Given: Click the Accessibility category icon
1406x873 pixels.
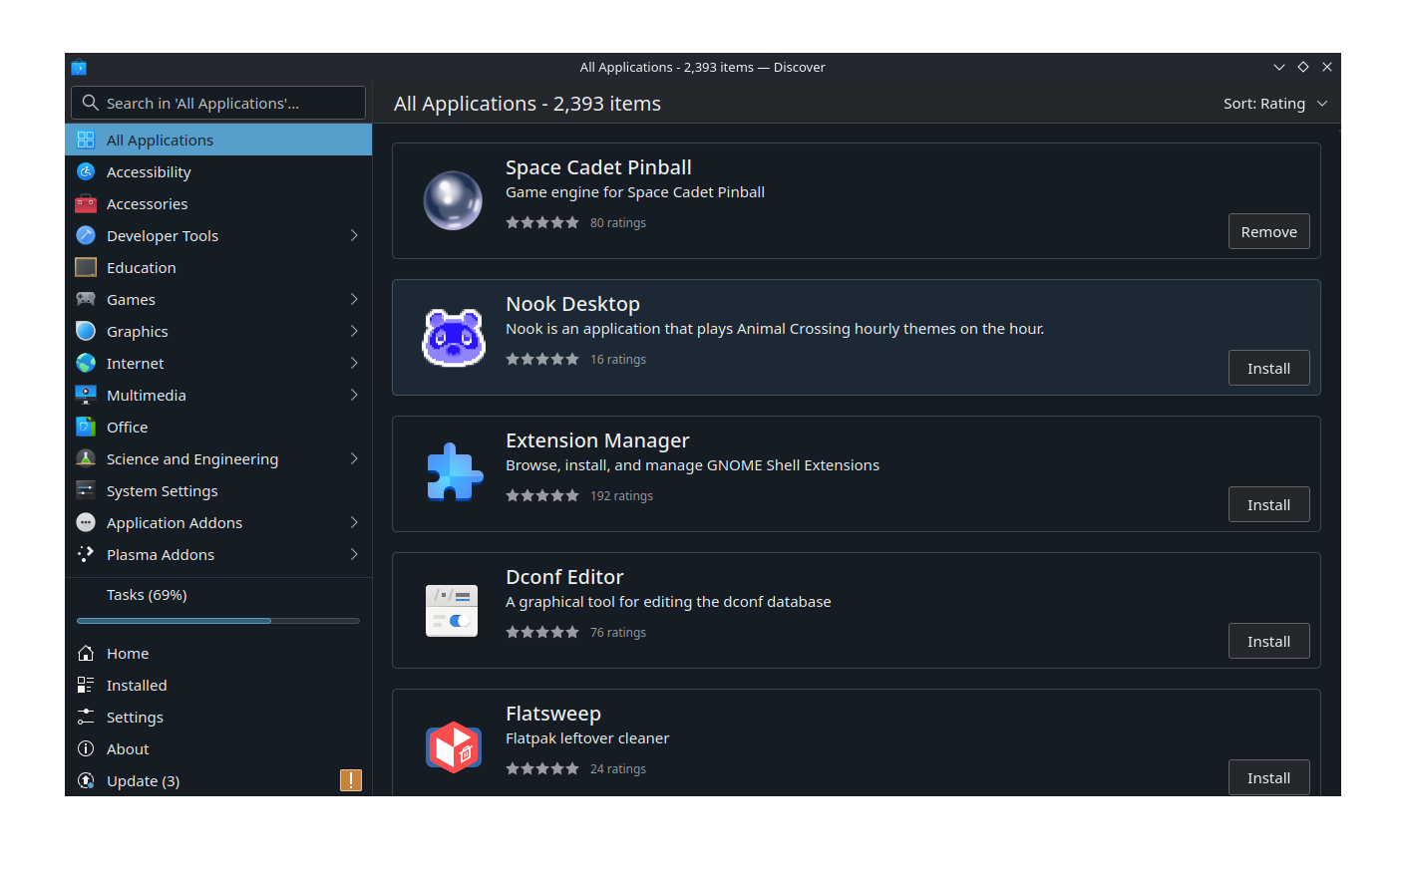Looking at the screenshot, I should (x=86, y=171).
